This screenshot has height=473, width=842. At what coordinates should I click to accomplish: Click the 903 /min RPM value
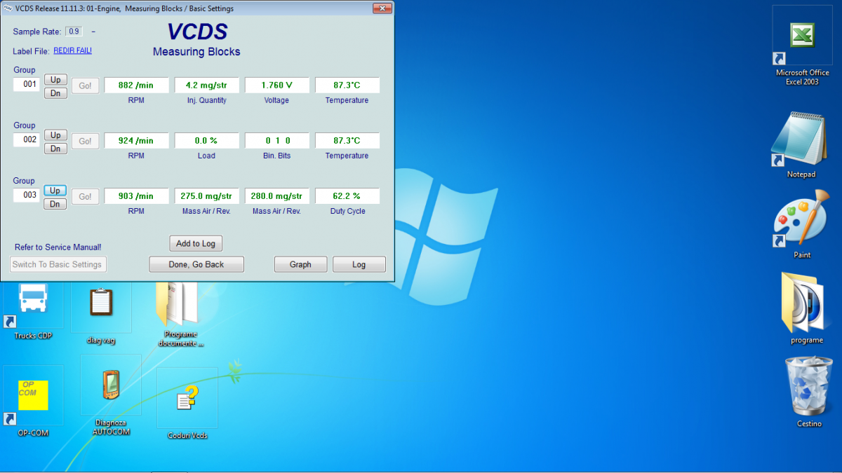point(137,196)
